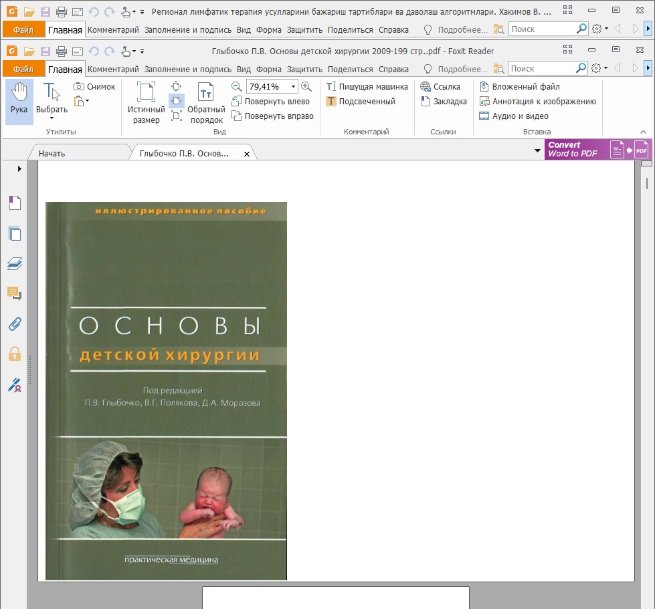Image resolution: width=655 pixels, height=609 pixels.
Task: Insert Аудио и видео
Action: [514, 116]
